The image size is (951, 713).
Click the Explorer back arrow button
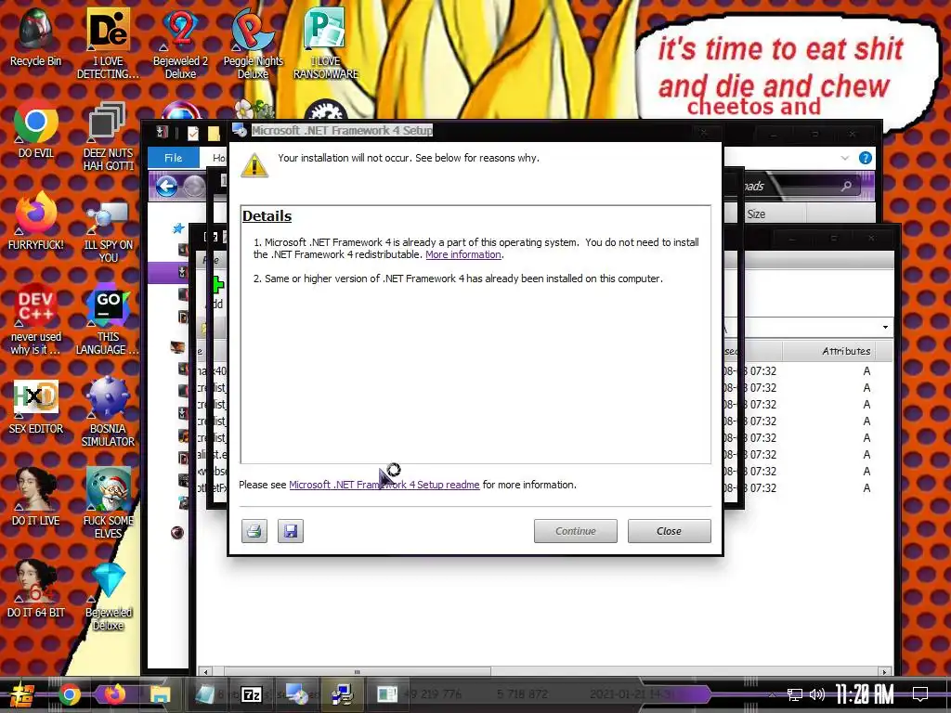(x=166, y=186)
